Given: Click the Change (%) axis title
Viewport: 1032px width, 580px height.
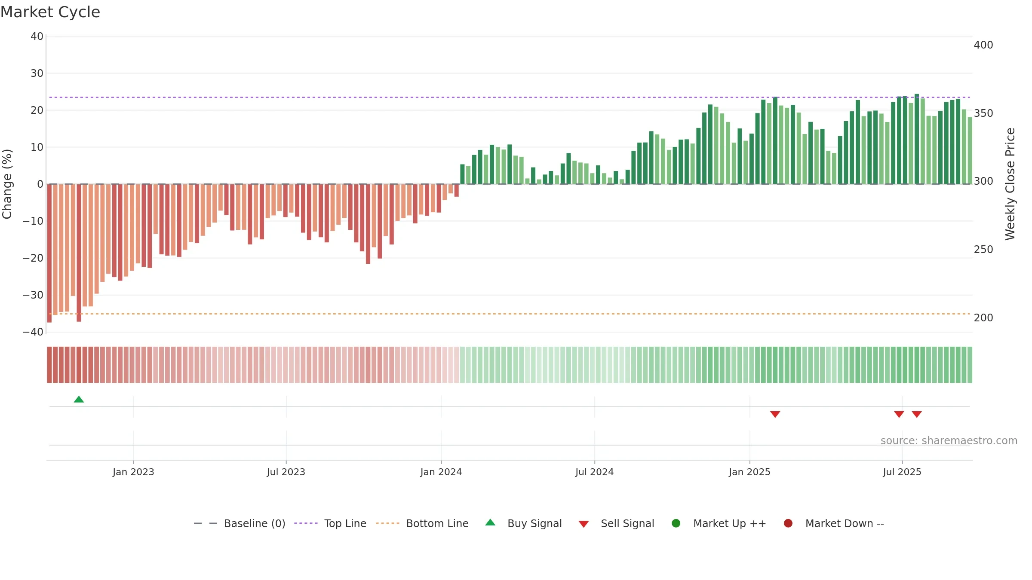Looking at the screenshot, I should (x=7, y=184).
